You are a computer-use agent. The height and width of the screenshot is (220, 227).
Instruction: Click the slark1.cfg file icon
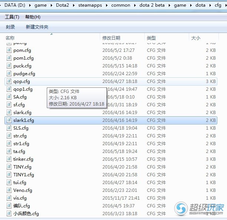point(9,120)
